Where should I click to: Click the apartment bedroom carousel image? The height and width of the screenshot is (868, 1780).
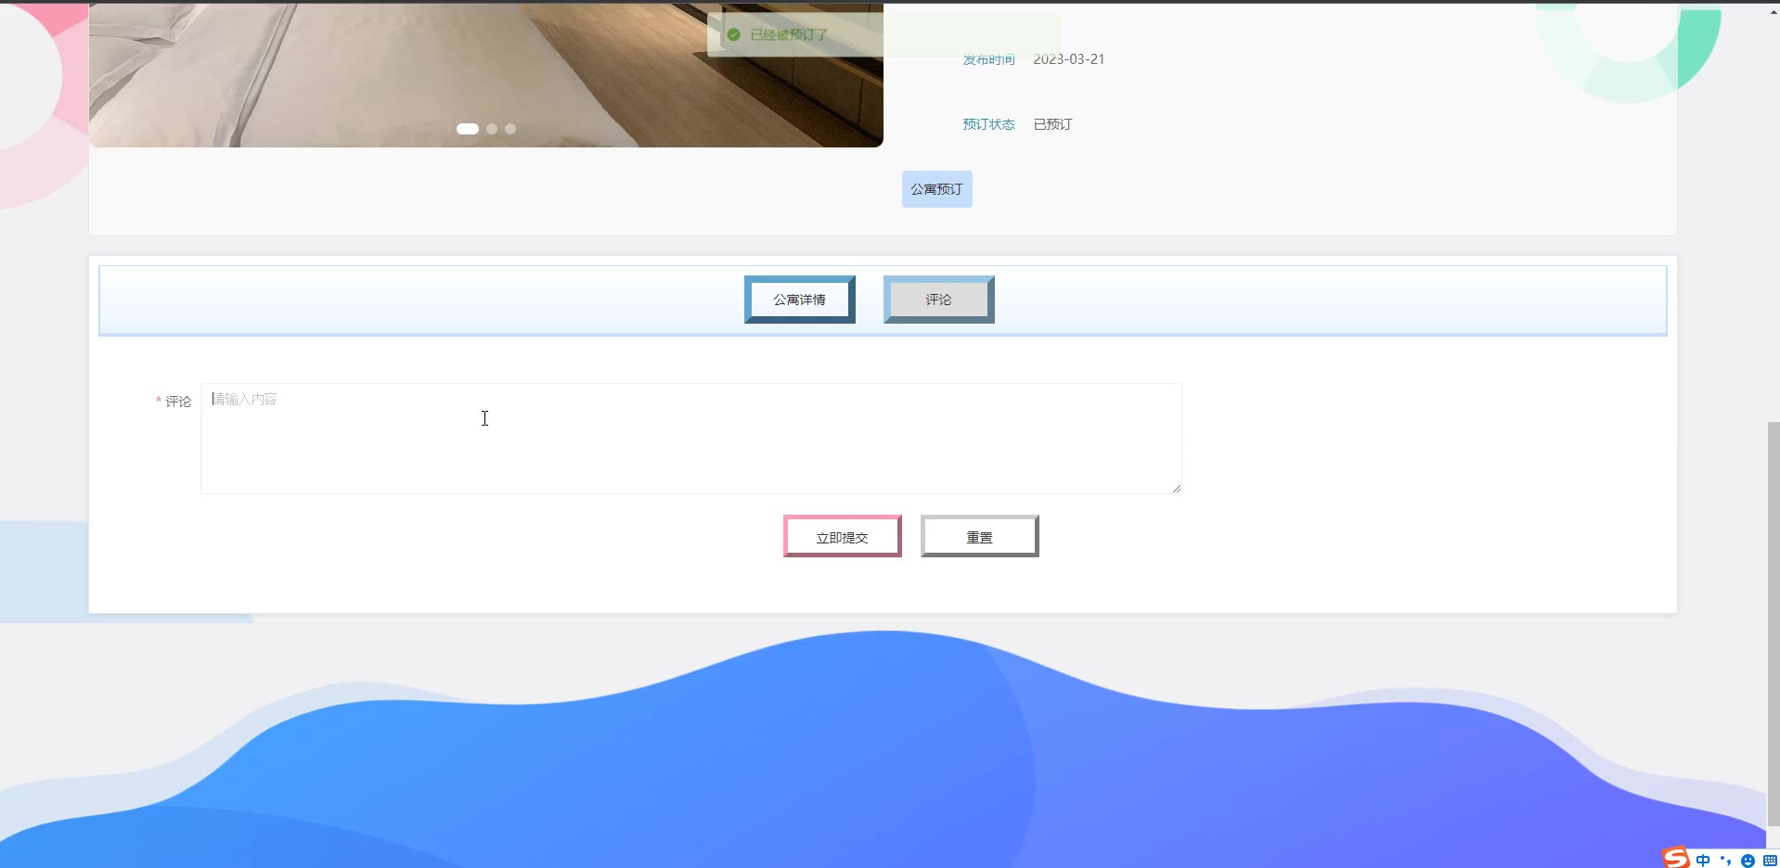click(485, 75)
